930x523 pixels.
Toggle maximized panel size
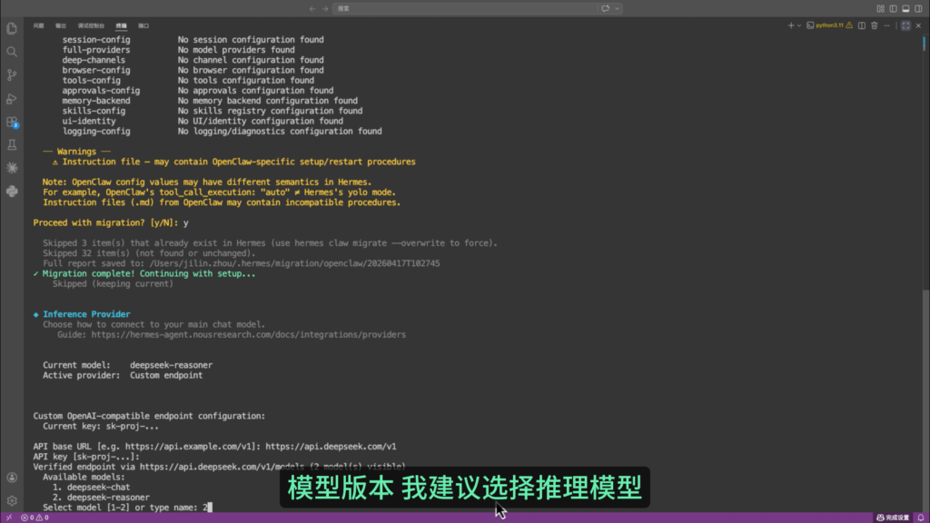[x=905, y=25]
